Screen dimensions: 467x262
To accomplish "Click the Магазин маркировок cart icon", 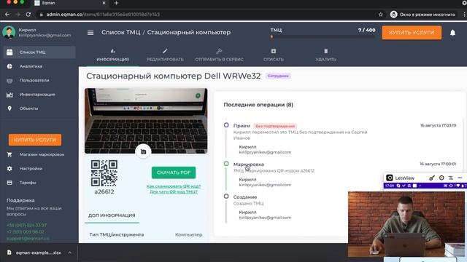I will coord(9,154).
